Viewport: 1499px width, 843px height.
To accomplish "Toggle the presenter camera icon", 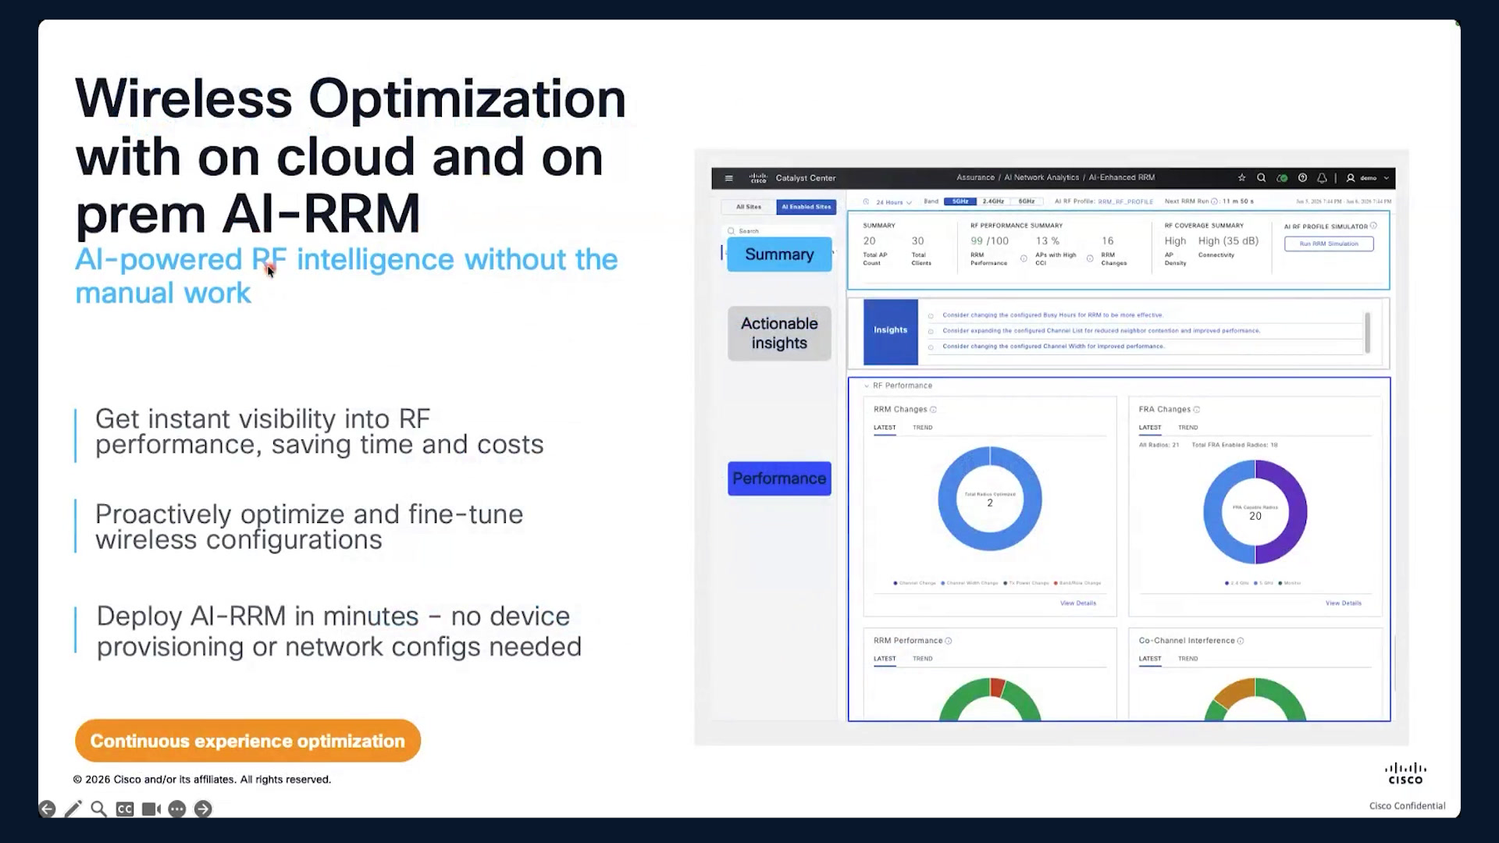I will [x=151, y=809].
